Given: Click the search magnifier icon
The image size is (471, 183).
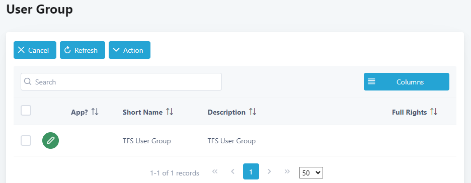Looking at the screenshot, I should (28, 81).
